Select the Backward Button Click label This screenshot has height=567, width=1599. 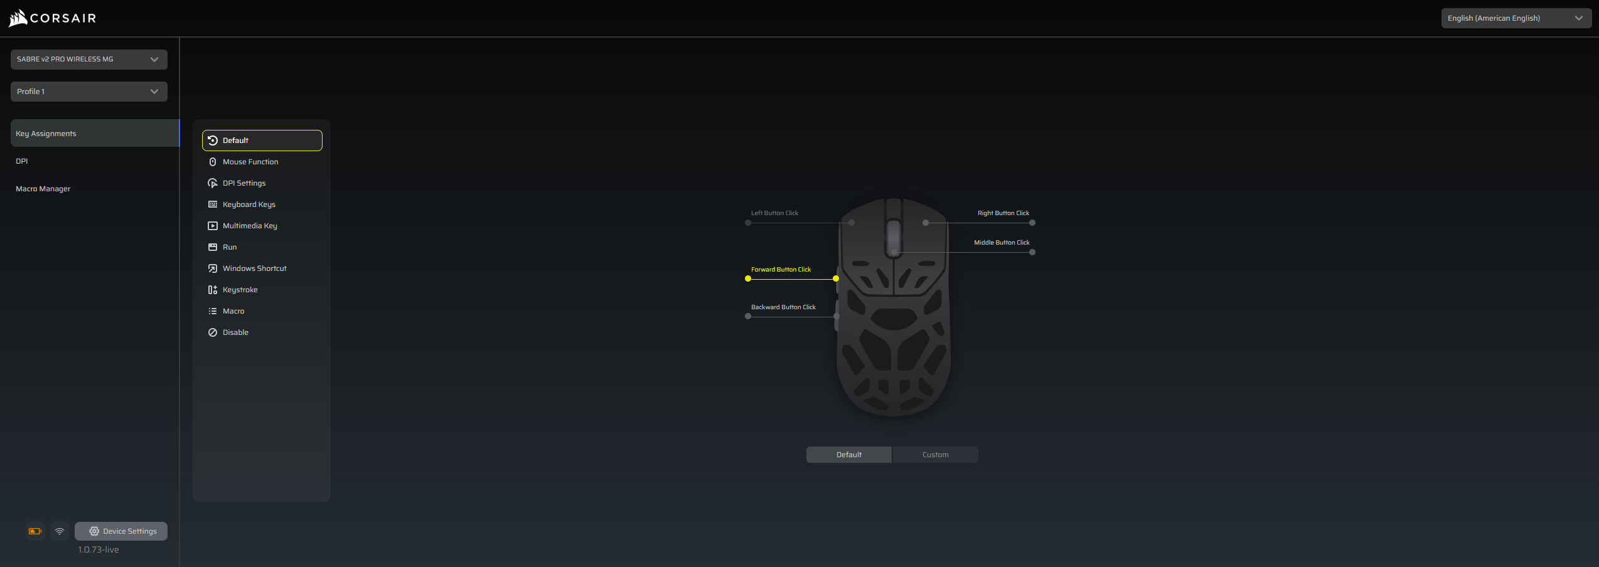[783, 307]
